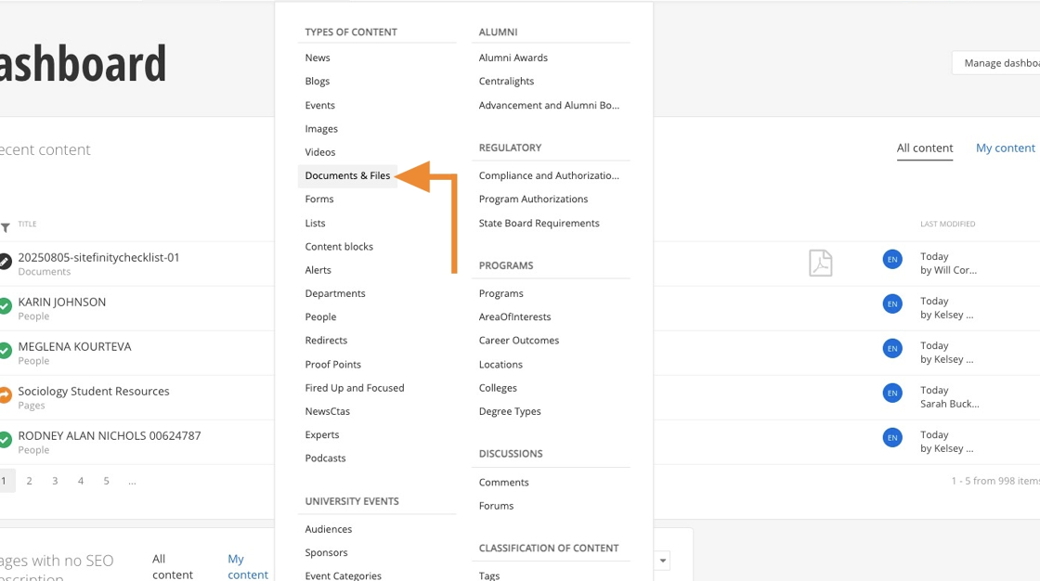Click the Manage dashboard button
Screen dimensions: 1040x581
point(1001,63)
